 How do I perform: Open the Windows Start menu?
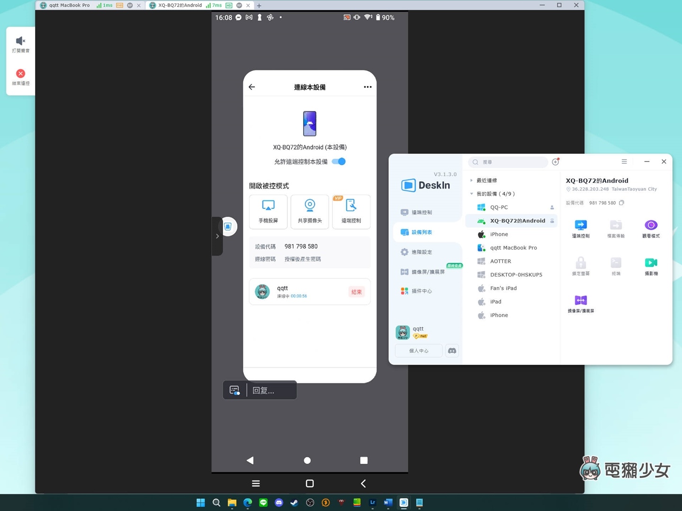coord(201,502)
